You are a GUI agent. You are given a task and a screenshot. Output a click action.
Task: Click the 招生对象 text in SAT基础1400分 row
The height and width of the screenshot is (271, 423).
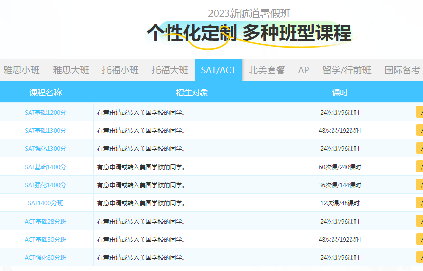tap(141, 167)
